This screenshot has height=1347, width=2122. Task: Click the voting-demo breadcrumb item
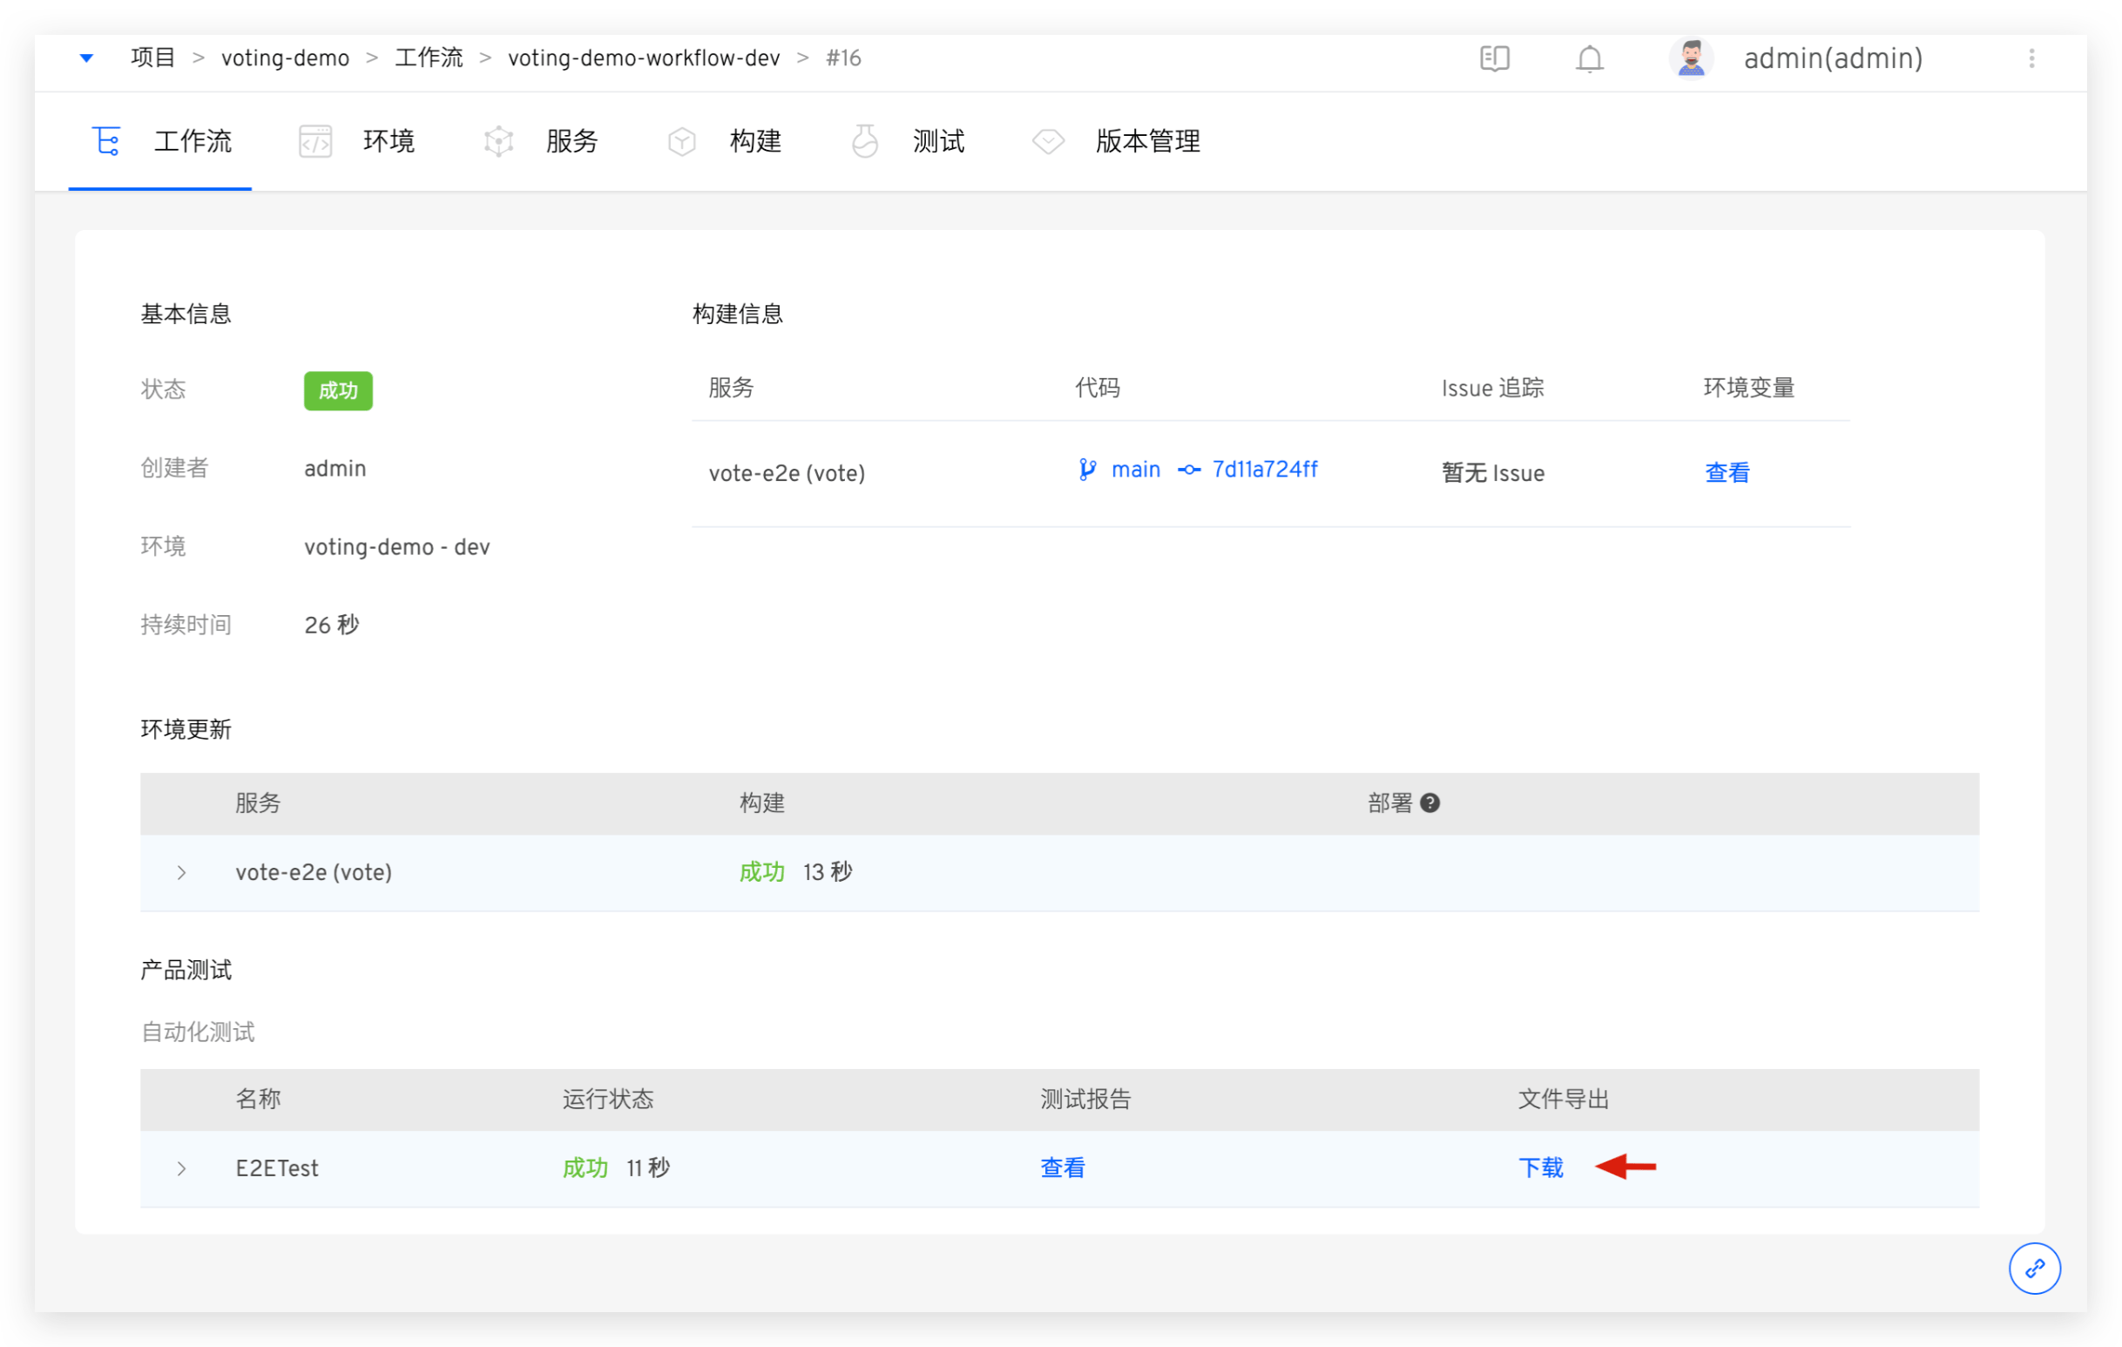285,58
